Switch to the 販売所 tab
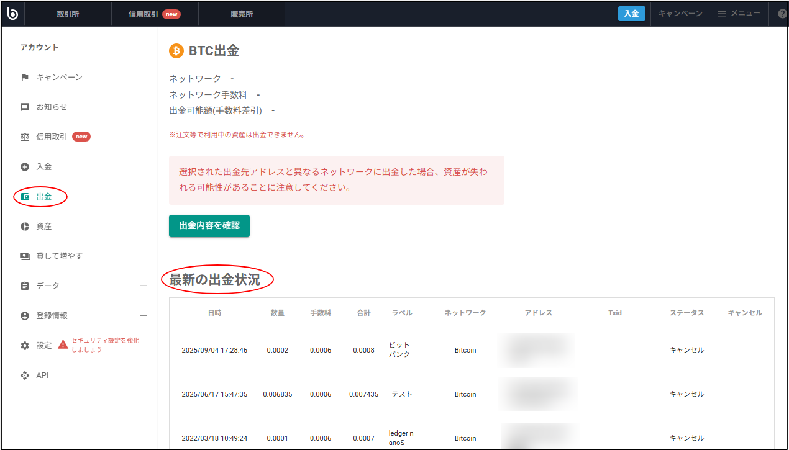The height and width of the screenshot is (450, 789). click(x=241, y=13)
